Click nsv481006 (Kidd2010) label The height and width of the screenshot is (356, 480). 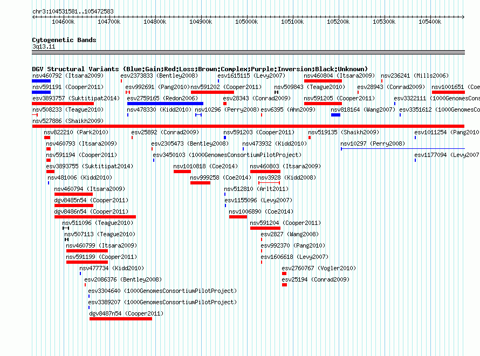pyautogui.click(x=80, y=177)
